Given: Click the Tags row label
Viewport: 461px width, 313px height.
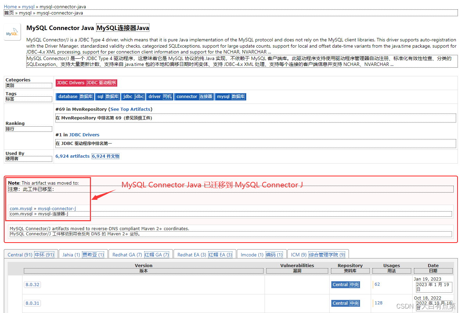Looking at the screenshot, I should (x=11, y=94).
